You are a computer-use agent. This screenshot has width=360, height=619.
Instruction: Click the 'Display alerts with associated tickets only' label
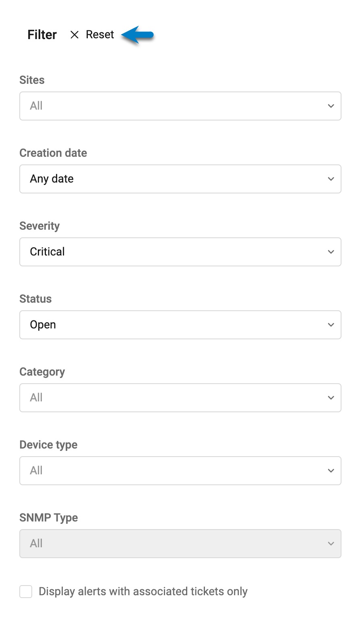pos(143,592)
